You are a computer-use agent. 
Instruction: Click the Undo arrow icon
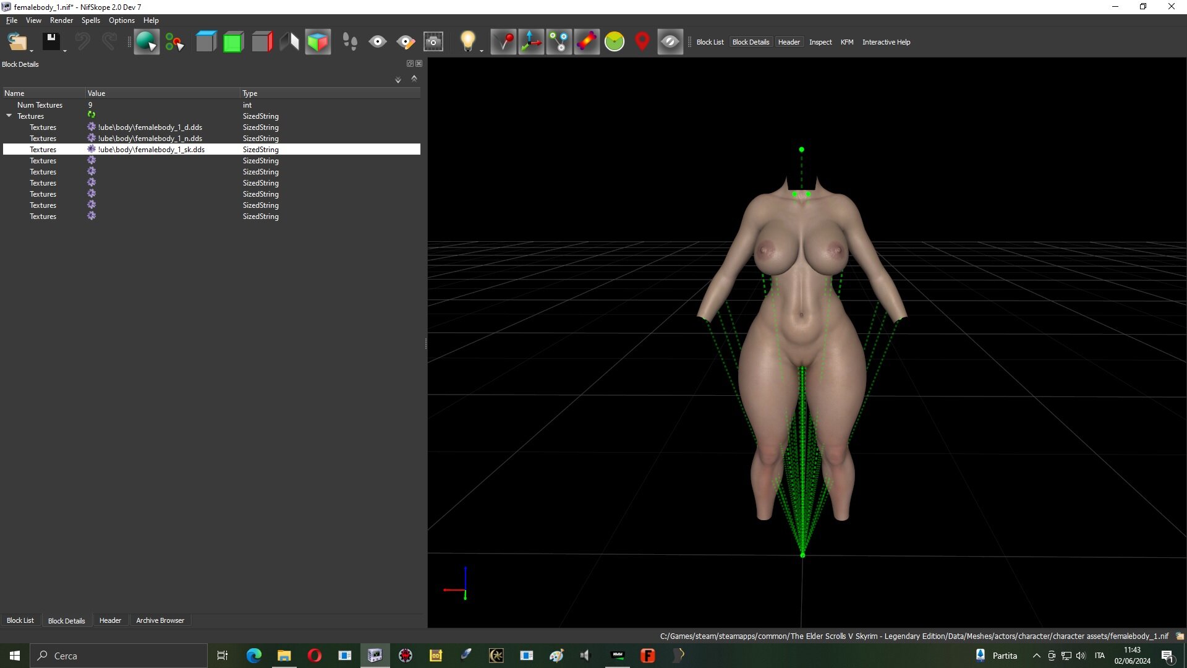83,41
